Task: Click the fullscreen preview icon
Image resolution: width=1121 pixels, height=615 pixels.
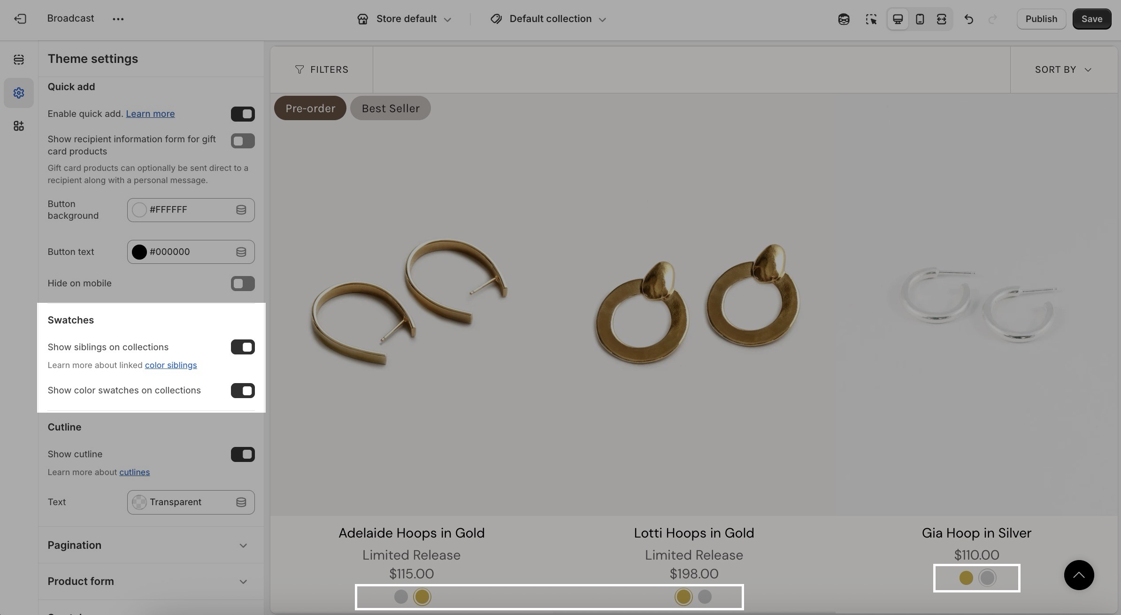Action: coord(941,19)
